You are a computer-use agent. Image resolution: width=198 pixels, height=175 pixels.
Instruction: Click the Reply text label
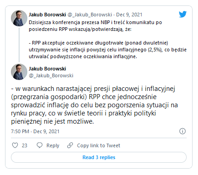(x=53, y=145)
